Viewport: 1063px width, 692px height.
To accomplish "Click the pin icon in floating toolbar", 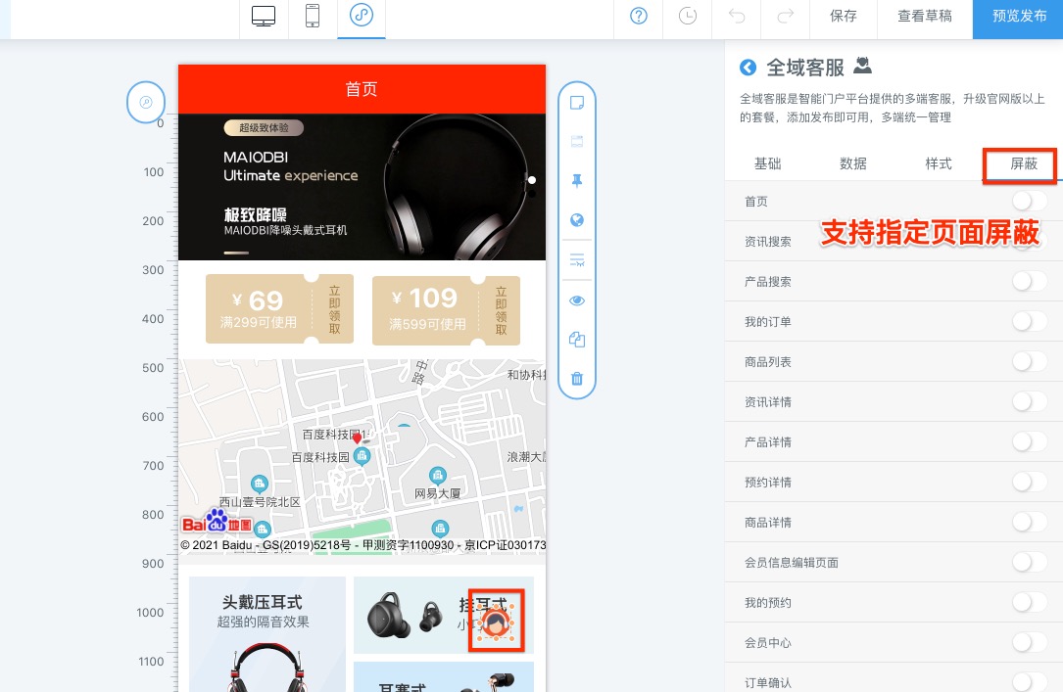I will point(577,181).
